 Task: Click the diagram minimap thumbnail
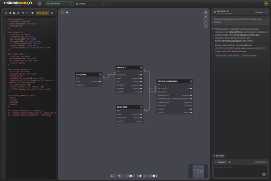point(198,171)
